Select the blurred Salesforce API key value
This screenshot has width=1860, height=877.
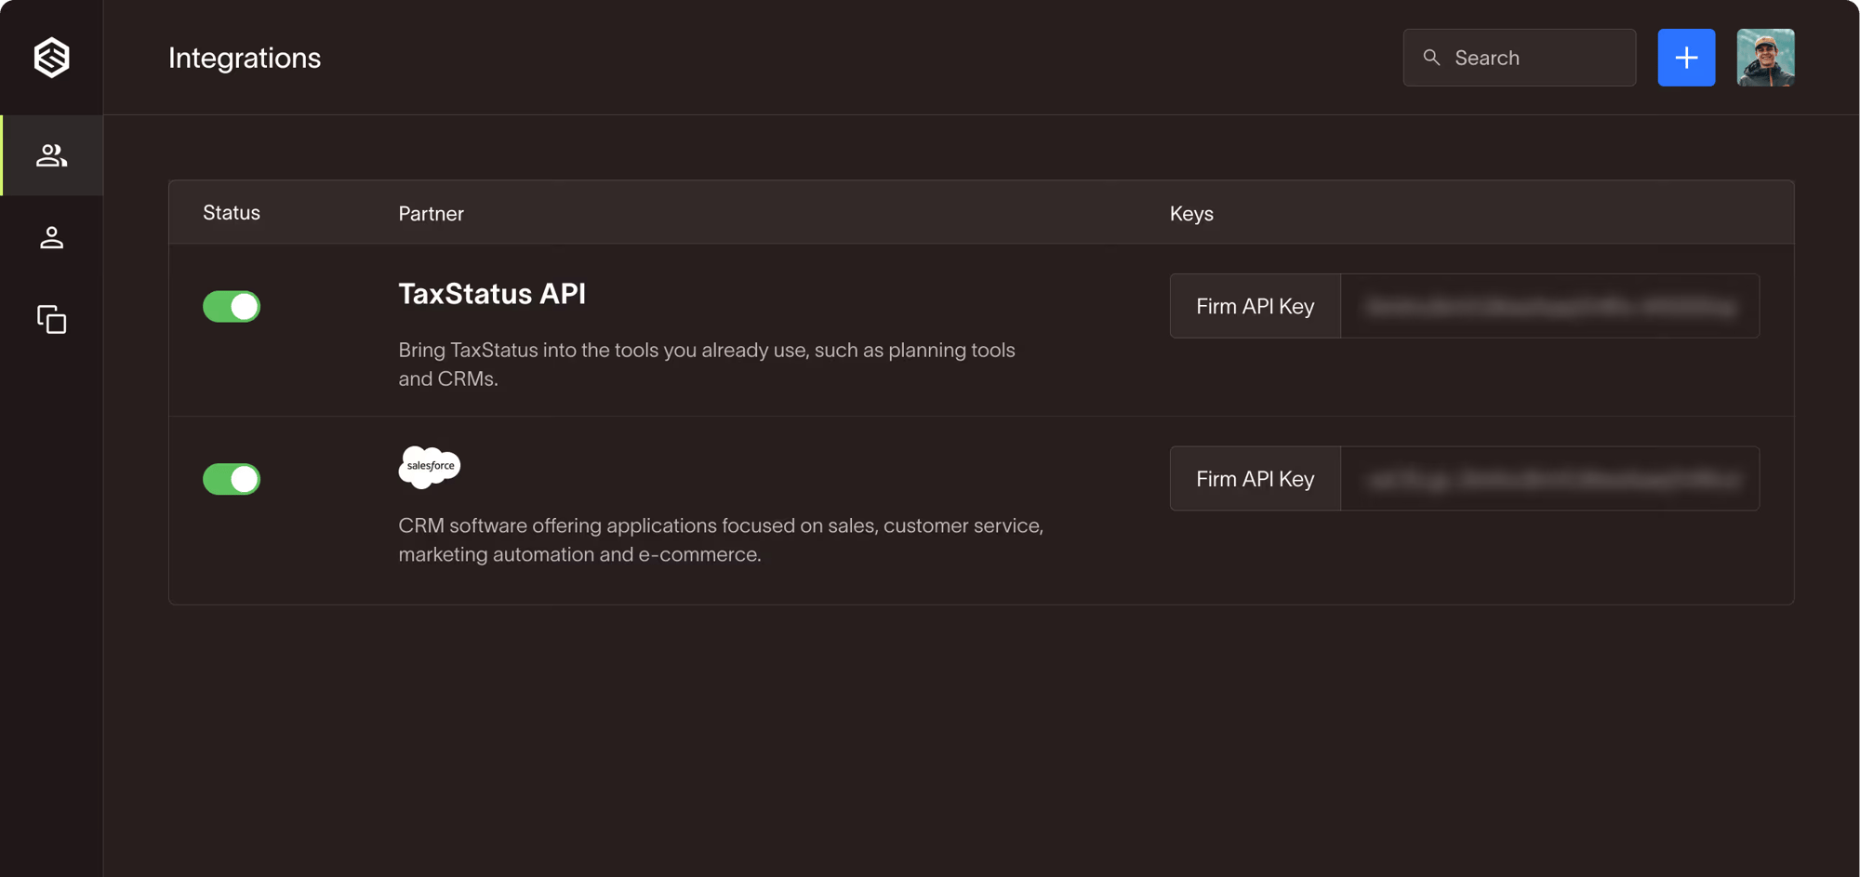(x=1548, y=478)
